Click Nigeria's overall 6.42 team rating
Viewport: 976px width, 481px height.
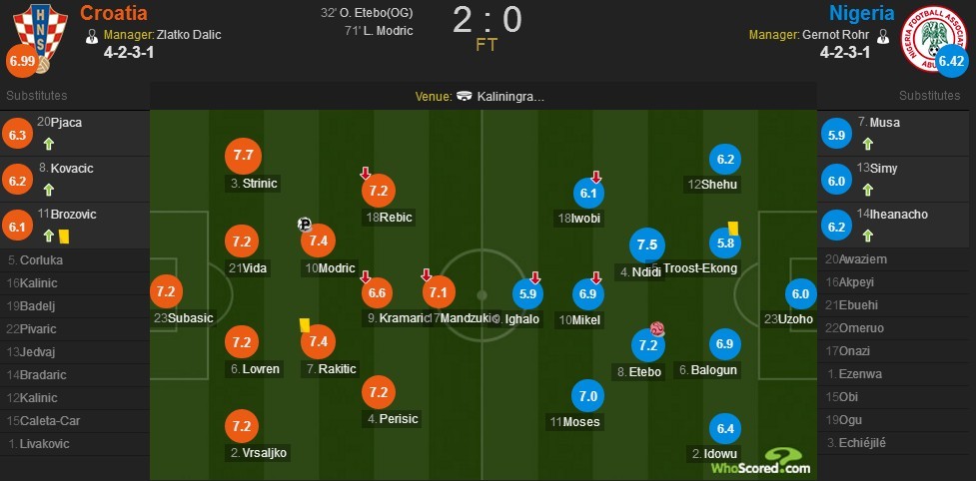click(951, 61)
